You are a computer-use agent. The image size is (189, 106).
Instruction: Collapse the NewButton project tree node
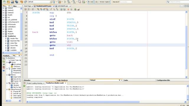pyautogui.click(x=3, y=36)
